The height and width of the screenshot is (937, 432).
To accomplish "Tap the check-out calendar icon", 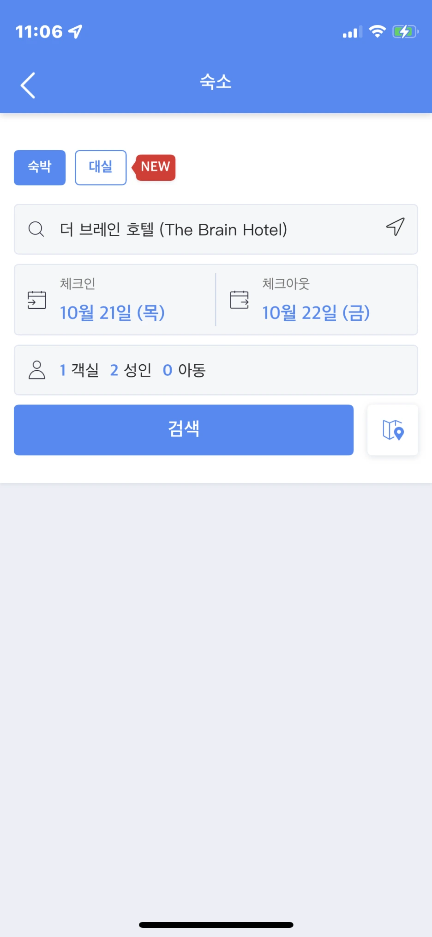I will (x=240, y=300).
